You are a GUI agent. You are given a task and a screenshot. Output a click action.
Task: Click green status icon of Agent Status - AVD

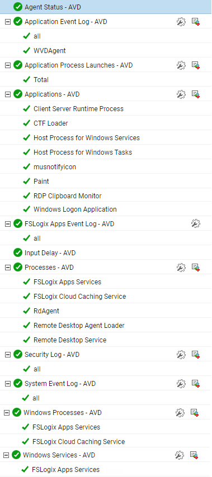click(18, 7)
